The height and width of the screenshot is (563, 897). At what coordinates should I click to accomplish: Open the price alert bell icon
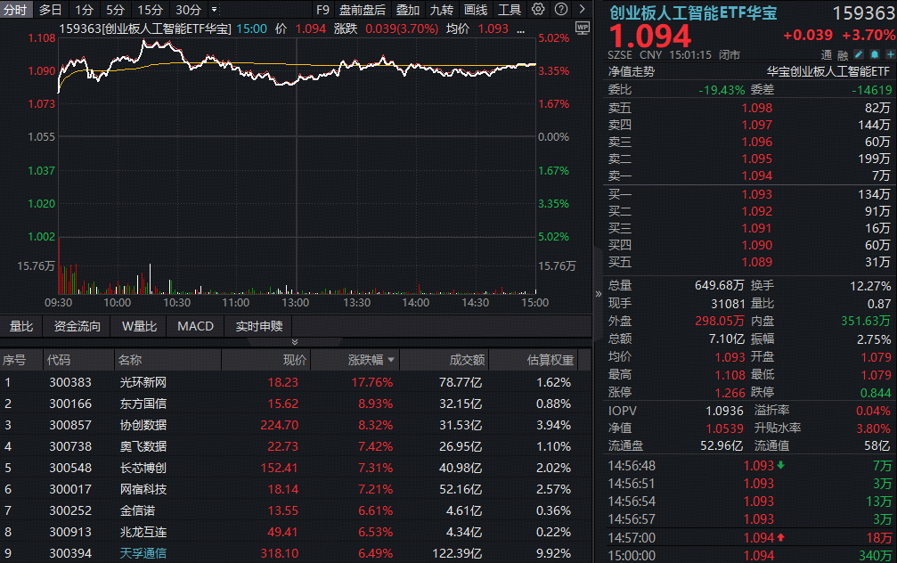875,53
